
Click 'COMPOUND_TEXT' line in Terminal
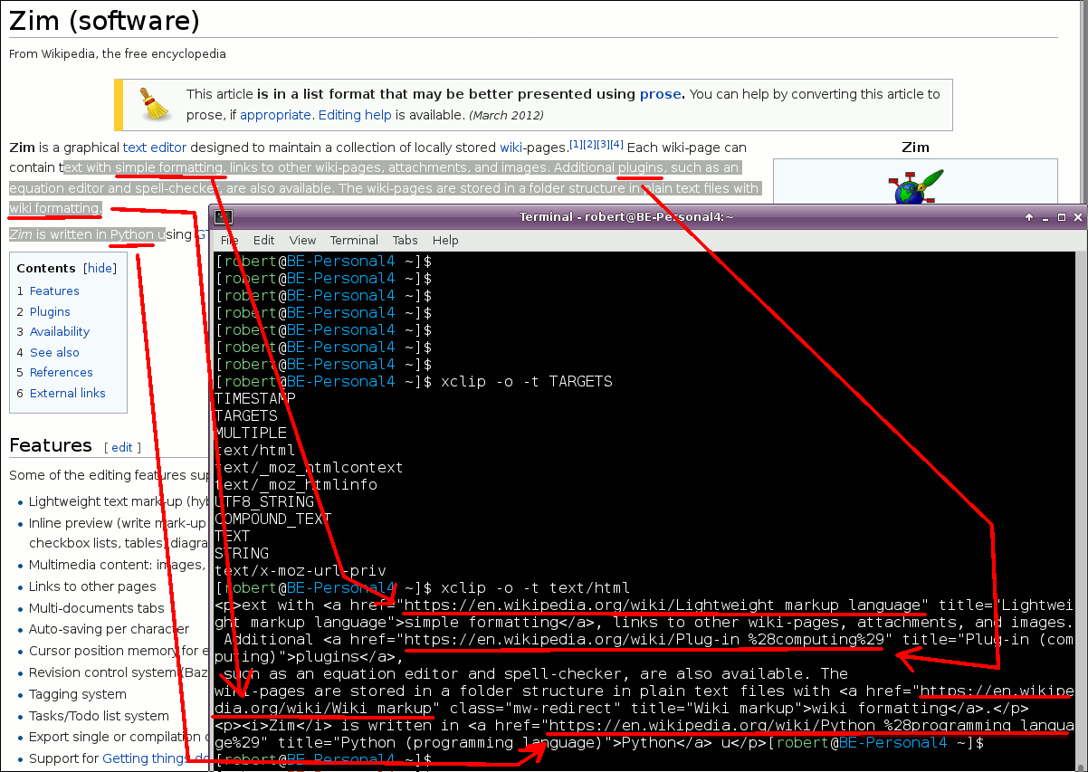click(273, 519)
